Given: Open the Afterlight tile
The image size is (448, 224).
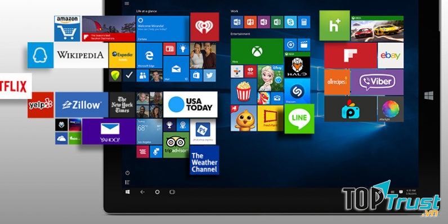Looking at the screenshot, I should click(x=391, y=109).
